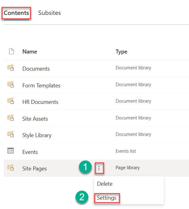This screenshot has height=209, width=189.
Task: Sort by the Type column header
Action: click(x=121, y=52)
